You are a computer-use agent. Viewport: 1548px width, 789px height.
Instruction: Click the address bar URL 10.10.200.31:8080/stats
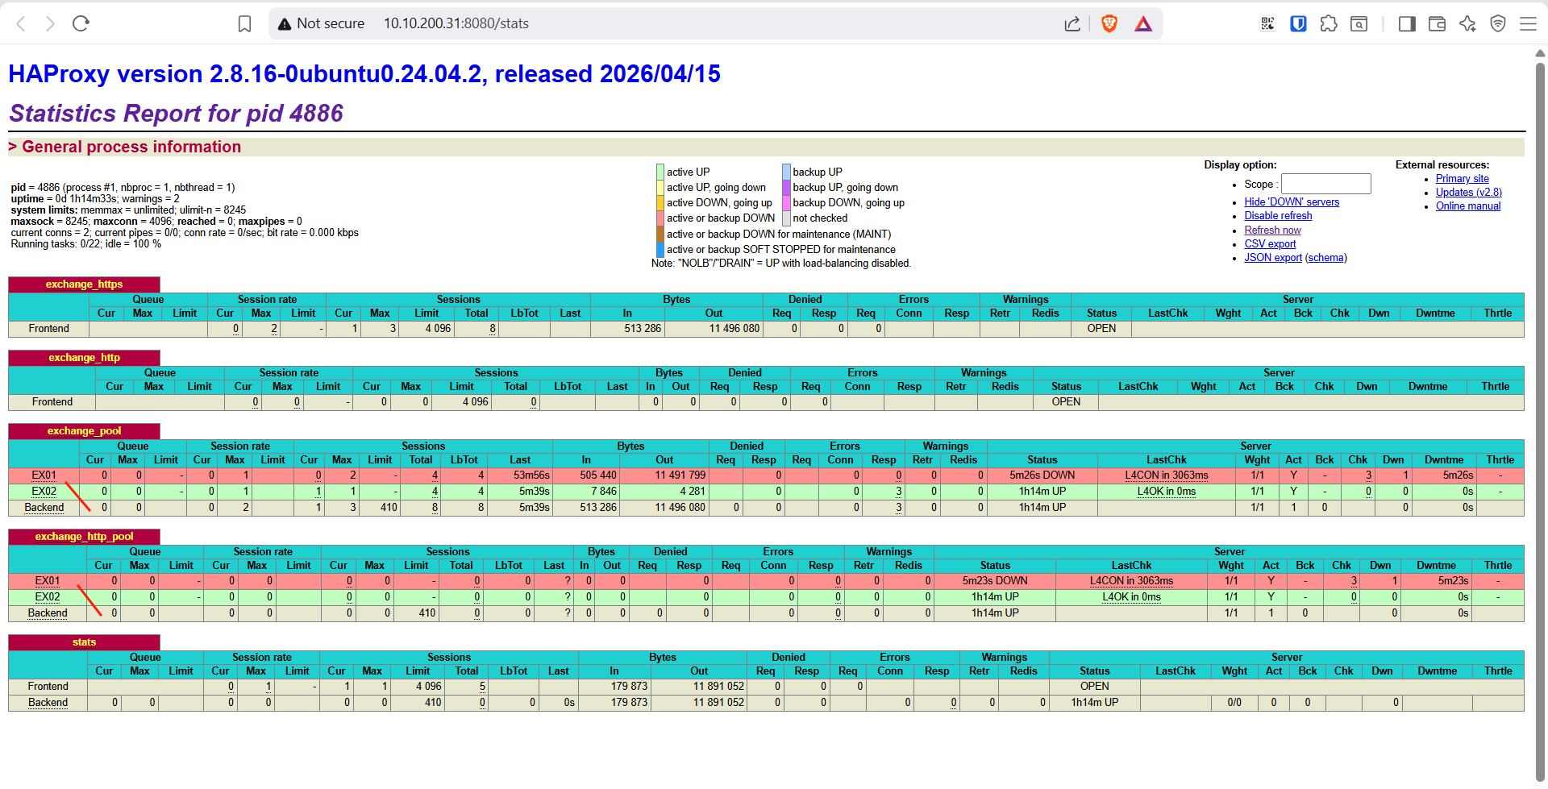(x=456, y=24)
